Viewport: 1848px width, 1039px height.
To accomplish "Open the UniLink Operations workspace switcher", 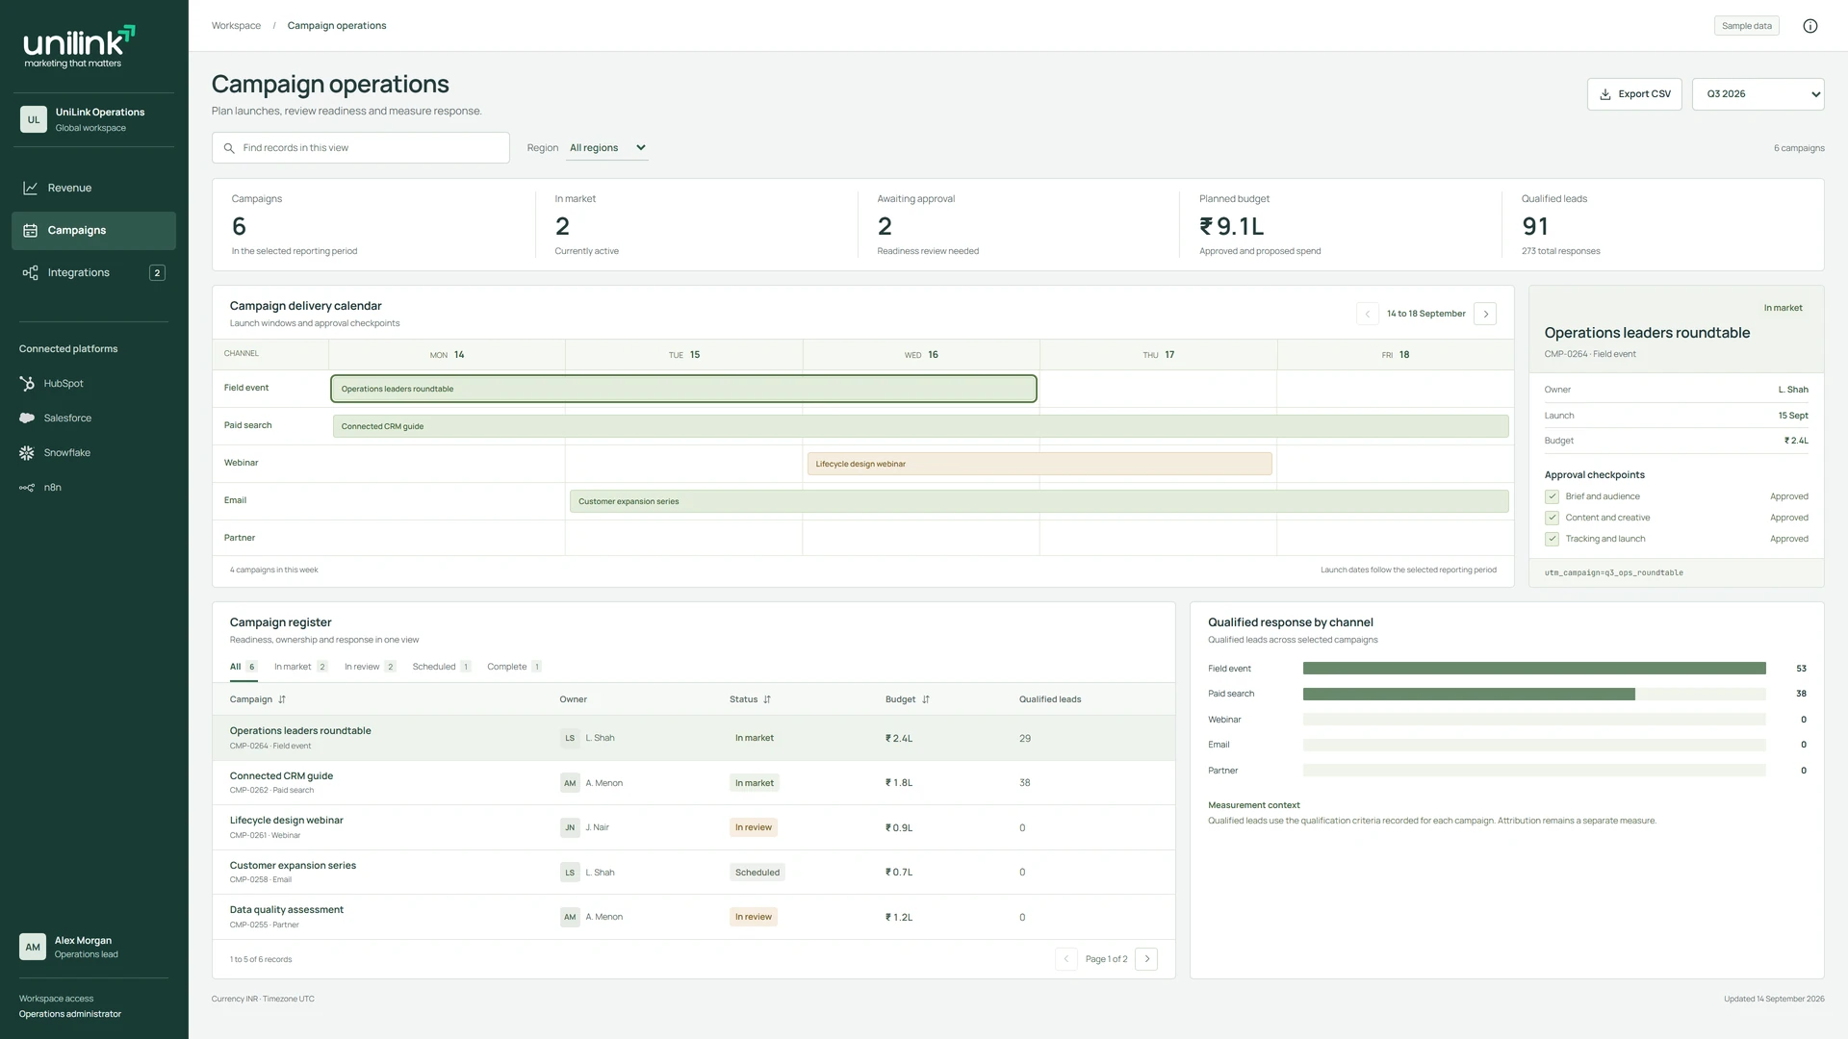I will (93, 119).
